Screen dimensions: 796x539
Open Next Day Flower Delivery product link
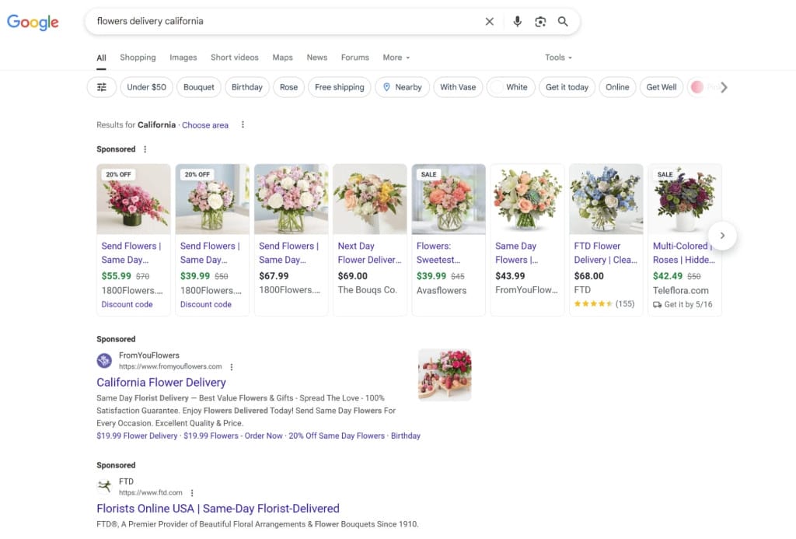click(369, 253)
